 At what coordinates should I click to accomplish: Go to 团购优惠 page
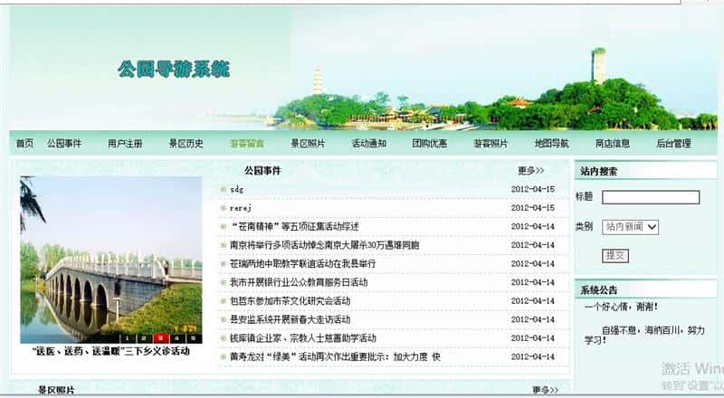point(430,144)
